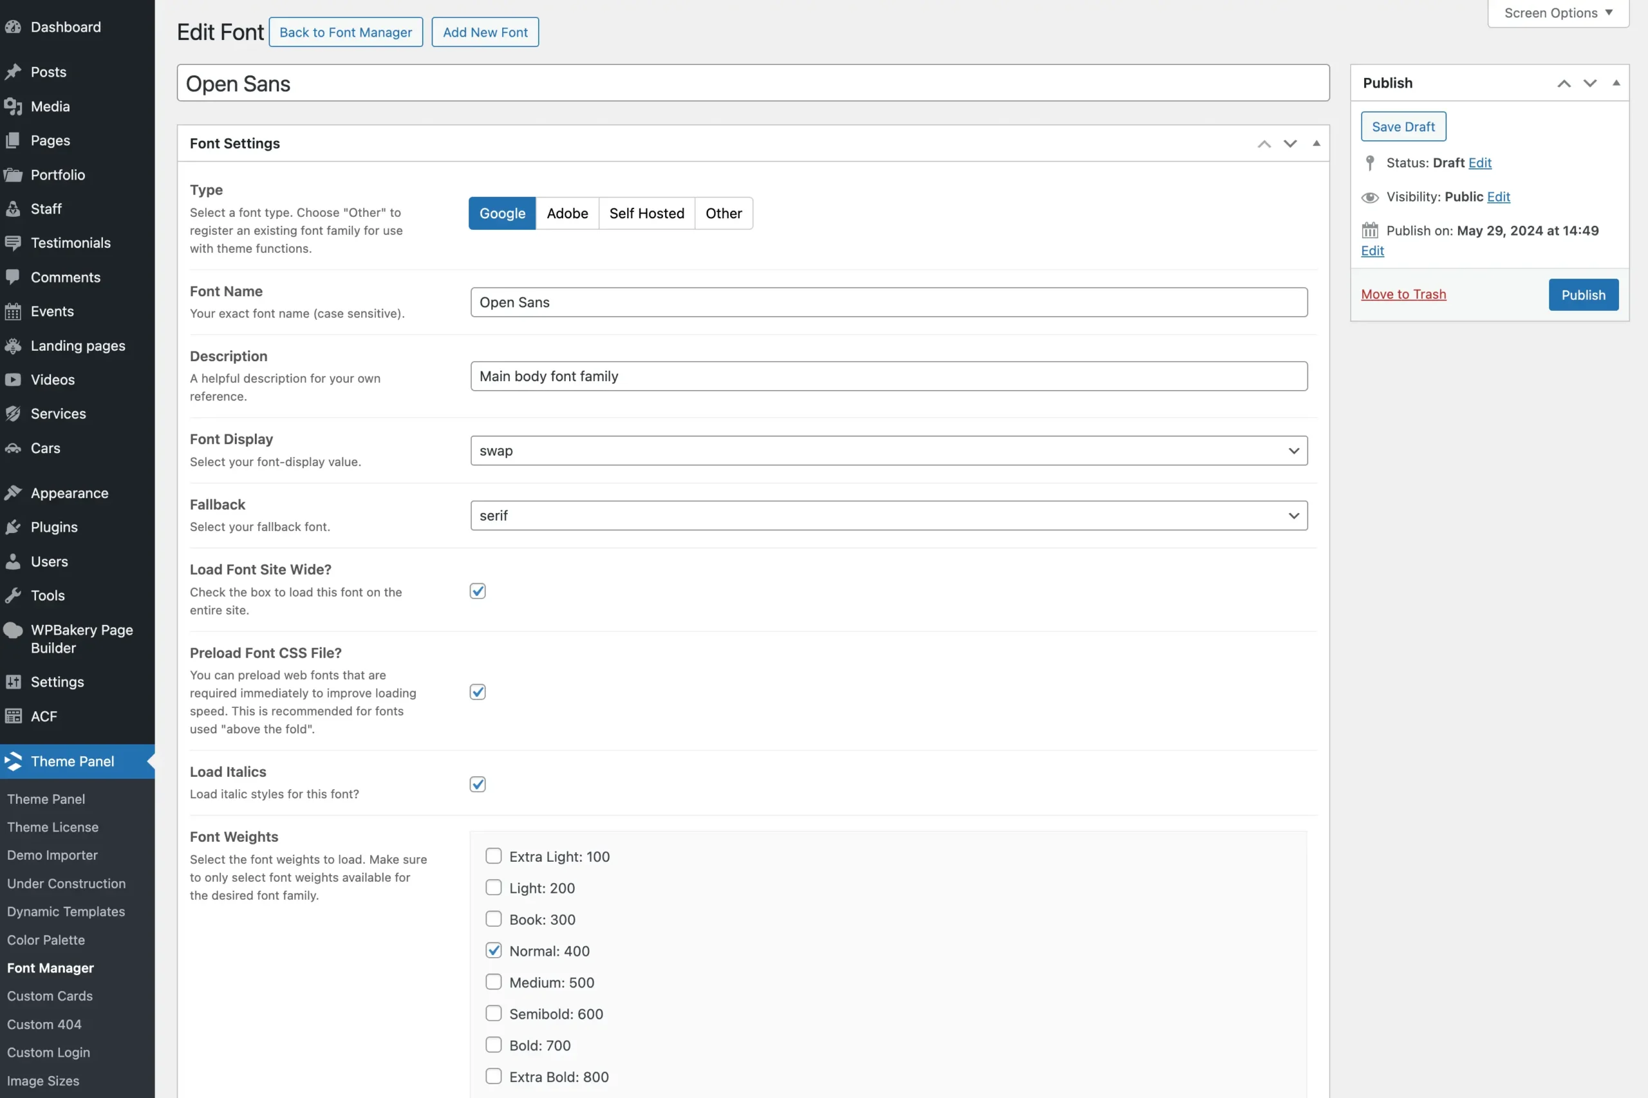
Task: Click the Events calendar icon
Action: tap(13, 312)
